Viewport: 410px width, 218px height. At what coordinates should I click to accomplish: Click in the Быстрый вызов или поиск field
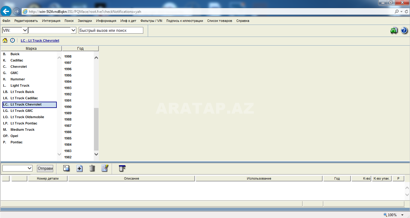click(x=111, y=30)
